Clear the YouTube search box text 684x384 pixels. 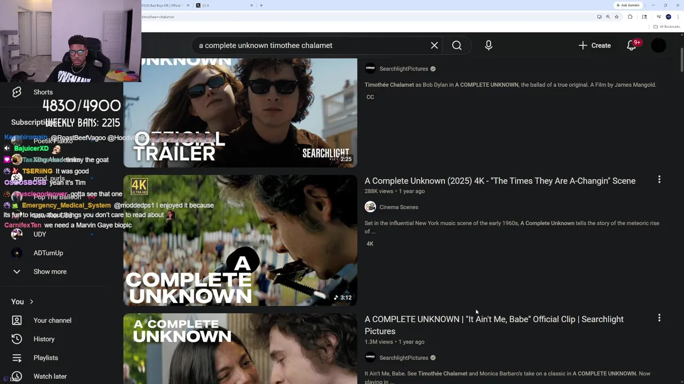point(434,45)
